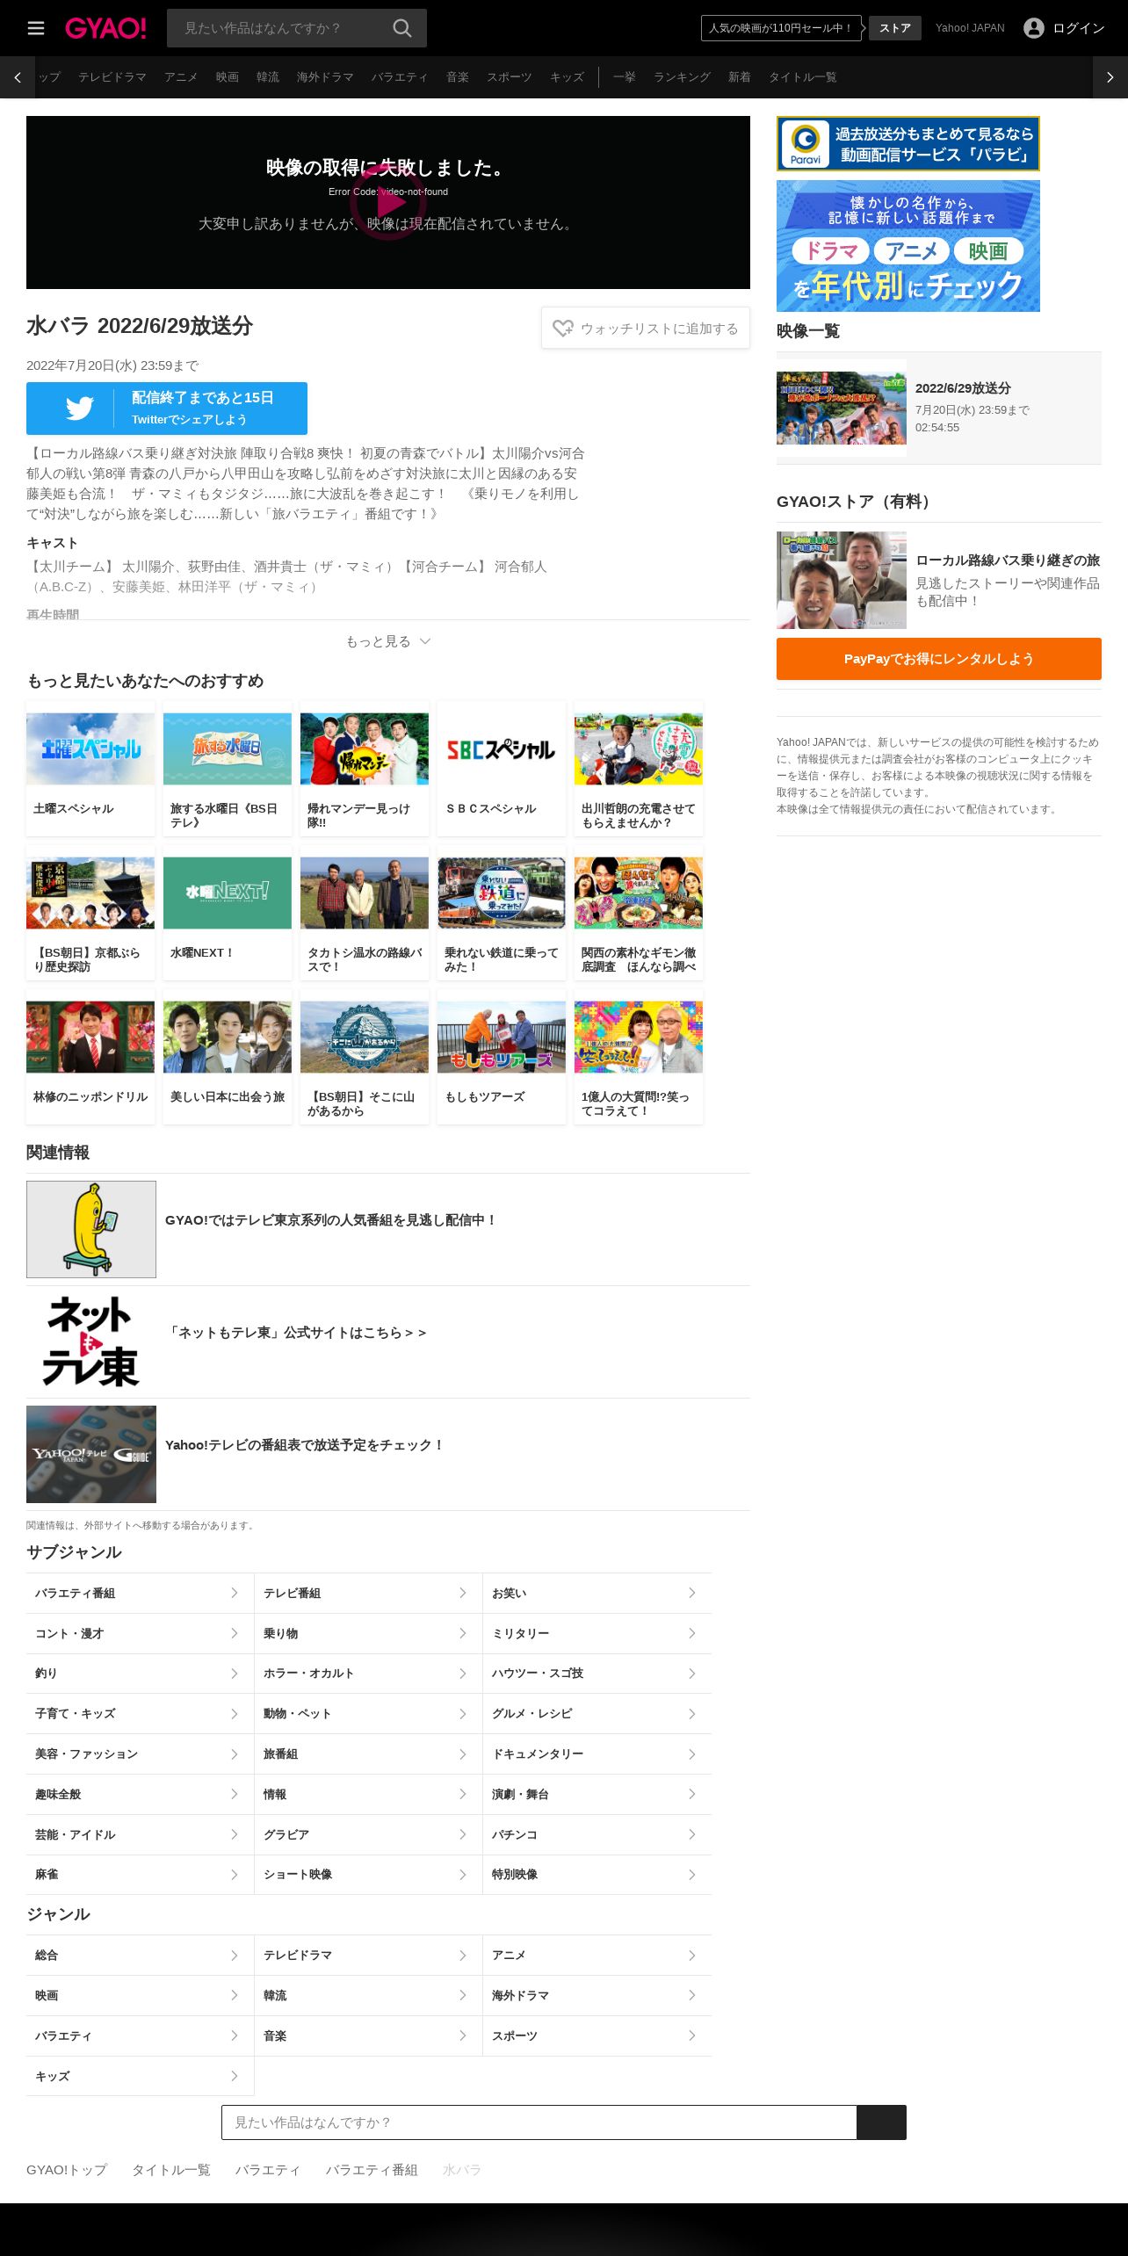This screenshot has height=2256, width=1128.
Task: Open もしもツアーズ recommendation card
Action: [502, 1057]
